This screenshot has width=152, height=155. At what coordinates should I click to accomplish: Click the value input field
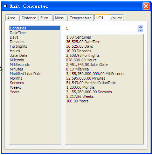(x=101, y=28)
